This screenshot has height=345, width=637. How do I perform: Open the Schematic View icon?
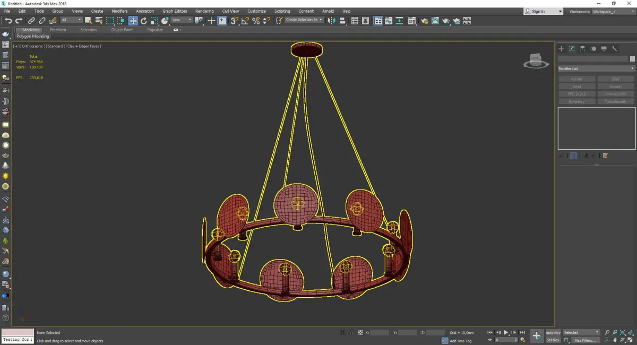click(x=399, y=21)
